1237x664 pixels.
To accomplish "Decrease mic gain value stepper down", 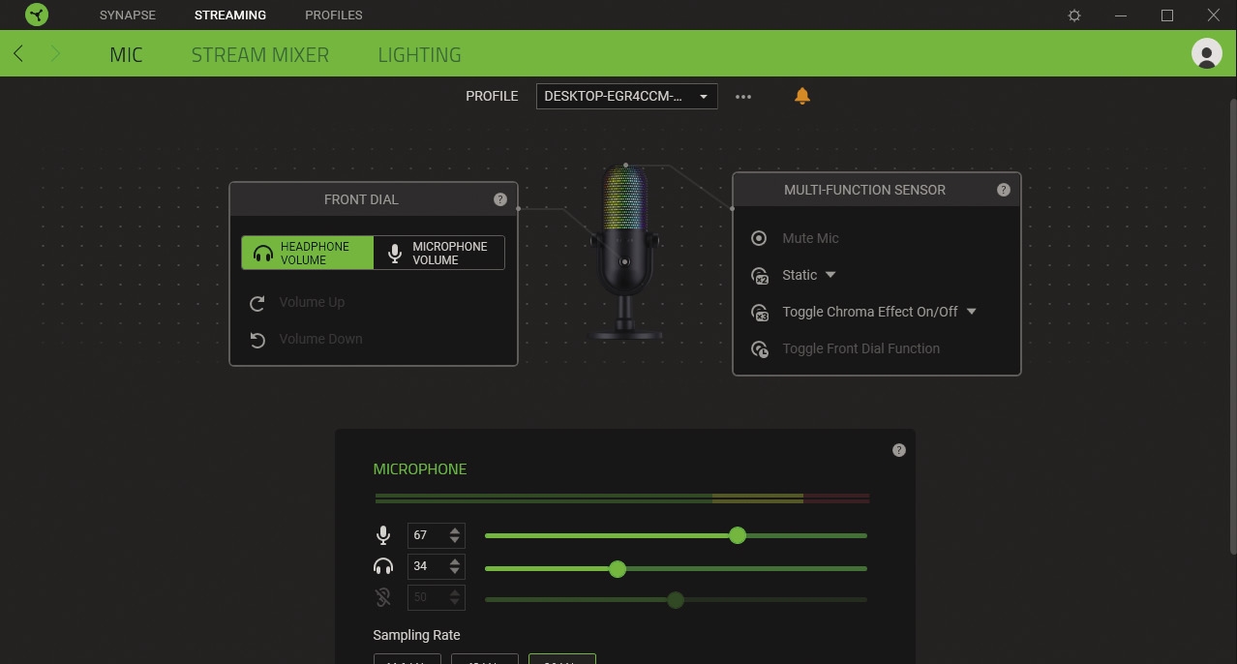I will 455,540.
